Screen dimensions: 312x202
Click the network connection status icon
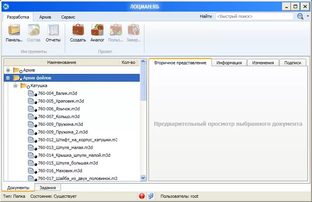(x=151, y=196)
